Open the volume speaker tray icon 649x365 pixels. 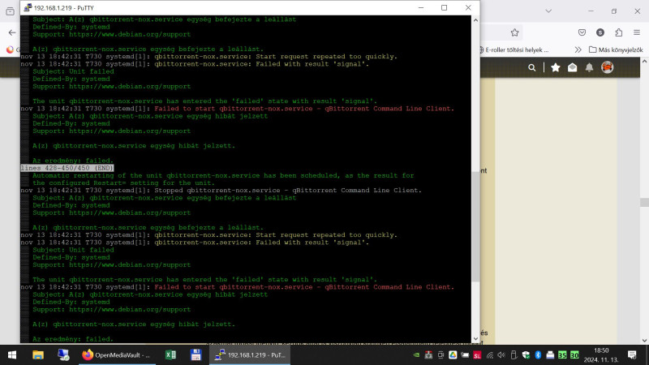click(501, 355)
